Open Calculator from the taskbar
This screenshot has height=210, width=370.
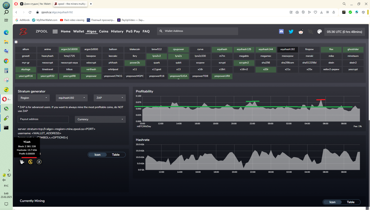[x=6, y=71]
